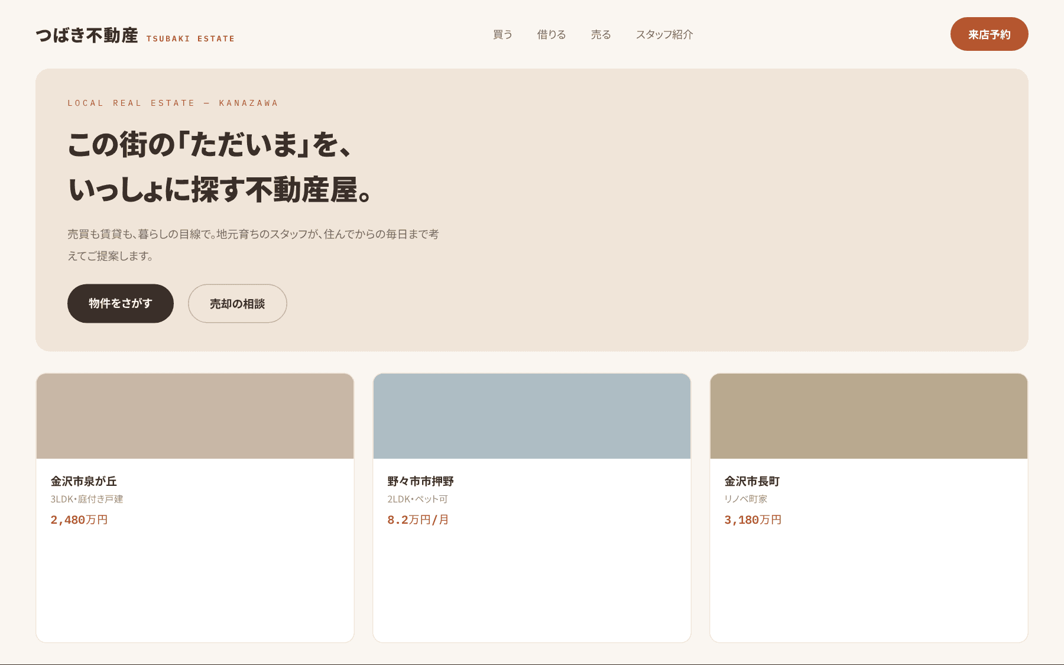Select the 売る navigation link

tap(601, 34)
